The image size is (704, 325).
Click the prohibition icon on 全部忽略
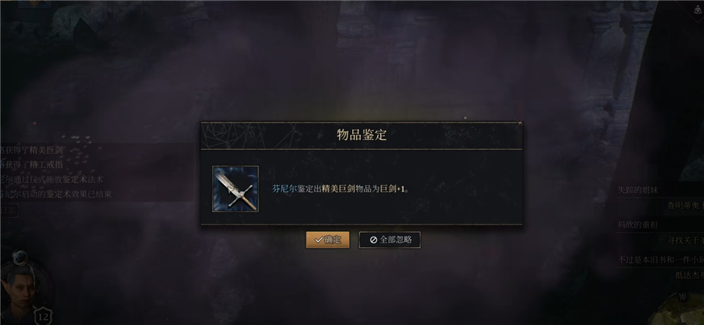point(373,240)
